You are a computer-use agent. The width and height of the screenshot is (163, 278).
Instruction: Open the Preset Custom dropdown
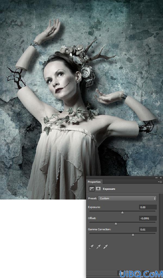(127, 198)
